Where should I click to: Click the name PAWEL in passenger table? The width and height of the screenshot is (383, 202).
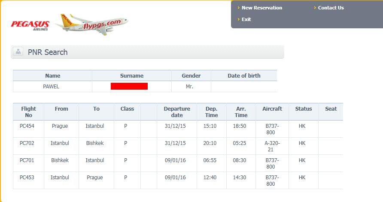[51, 86]
